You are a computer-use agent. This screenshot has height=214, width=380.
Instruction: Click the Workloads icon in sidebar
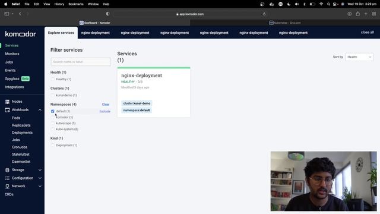[7, 110]
